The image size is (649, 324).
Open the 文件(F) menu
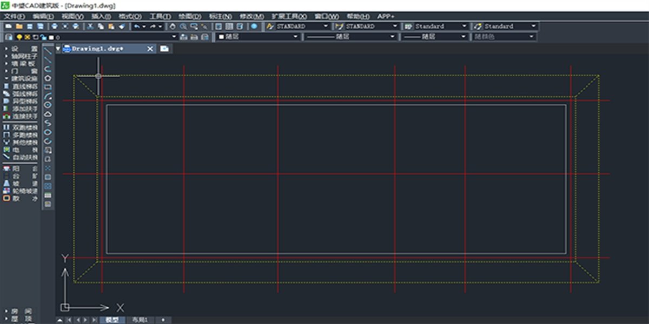coord(14,16)
